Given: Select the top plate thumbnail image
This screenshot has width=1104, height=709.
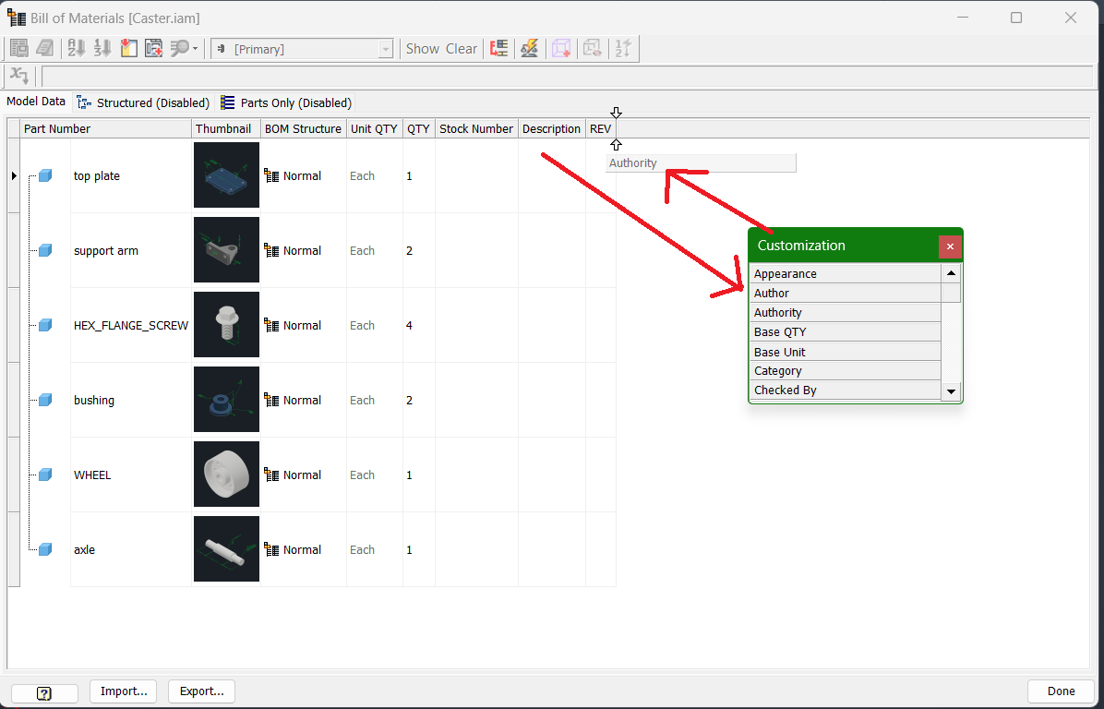Looking at the screenshot, I should (227, 175).
